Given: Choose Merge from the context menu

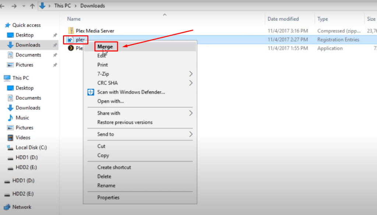Looking at the screenshot, I should pos(105,47).
